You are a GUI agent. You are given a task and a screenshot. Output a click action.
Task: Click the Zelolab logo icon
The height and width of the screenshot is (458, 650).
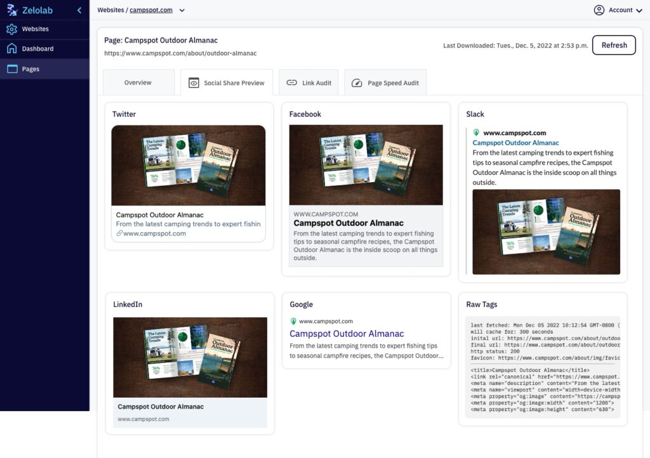pyautogui.click(x=12, y=10)
